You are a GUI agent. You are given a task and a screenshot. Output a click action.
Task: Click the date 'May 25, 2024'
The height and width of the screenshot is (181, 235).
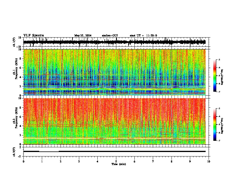tap(83, 35)
